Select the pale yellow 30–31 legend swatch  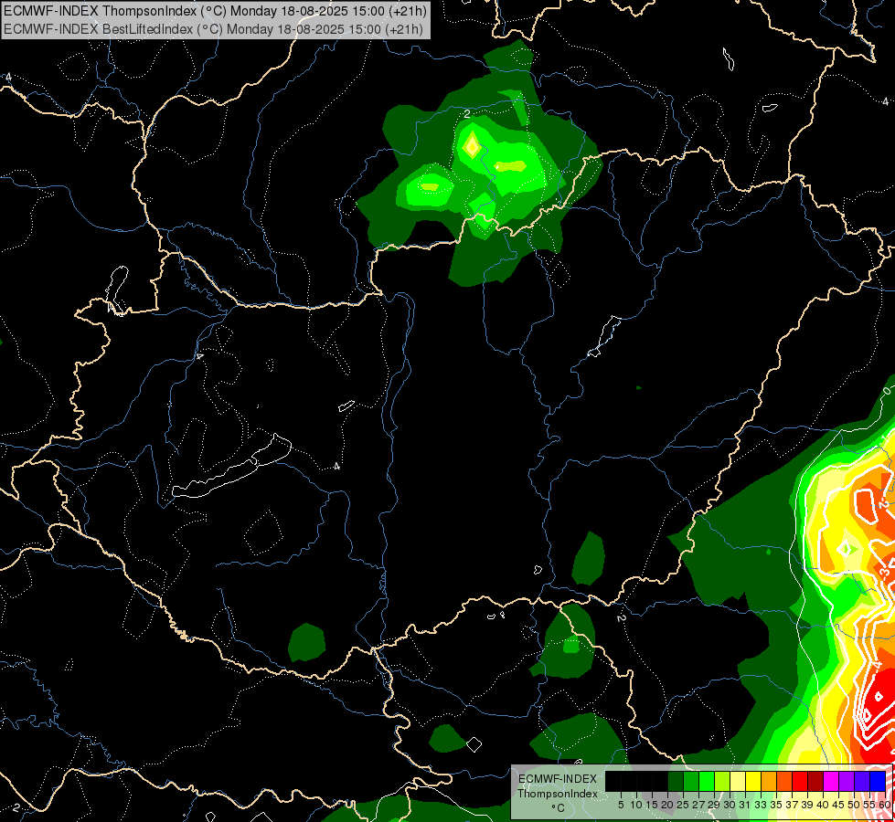tap(738, 782)
